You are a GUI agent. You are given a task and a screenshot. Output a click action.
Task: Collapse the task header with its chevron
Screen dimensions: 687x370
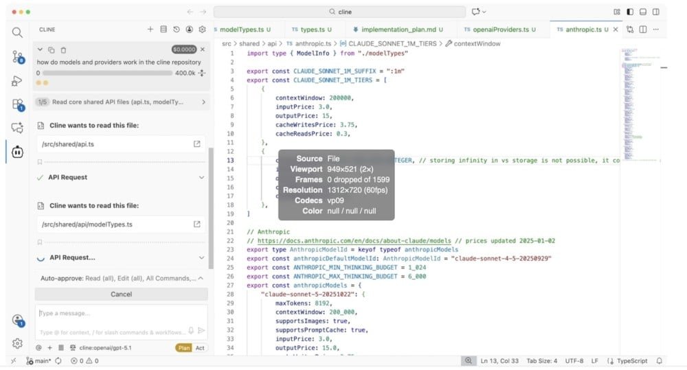click(x=40, y=49)
